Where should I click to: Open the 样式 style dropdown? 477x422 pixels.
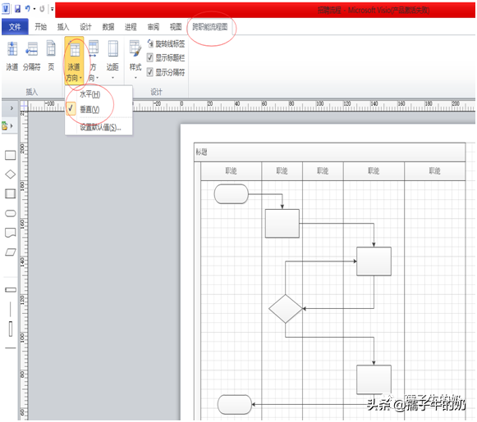[x=135, y=60]
